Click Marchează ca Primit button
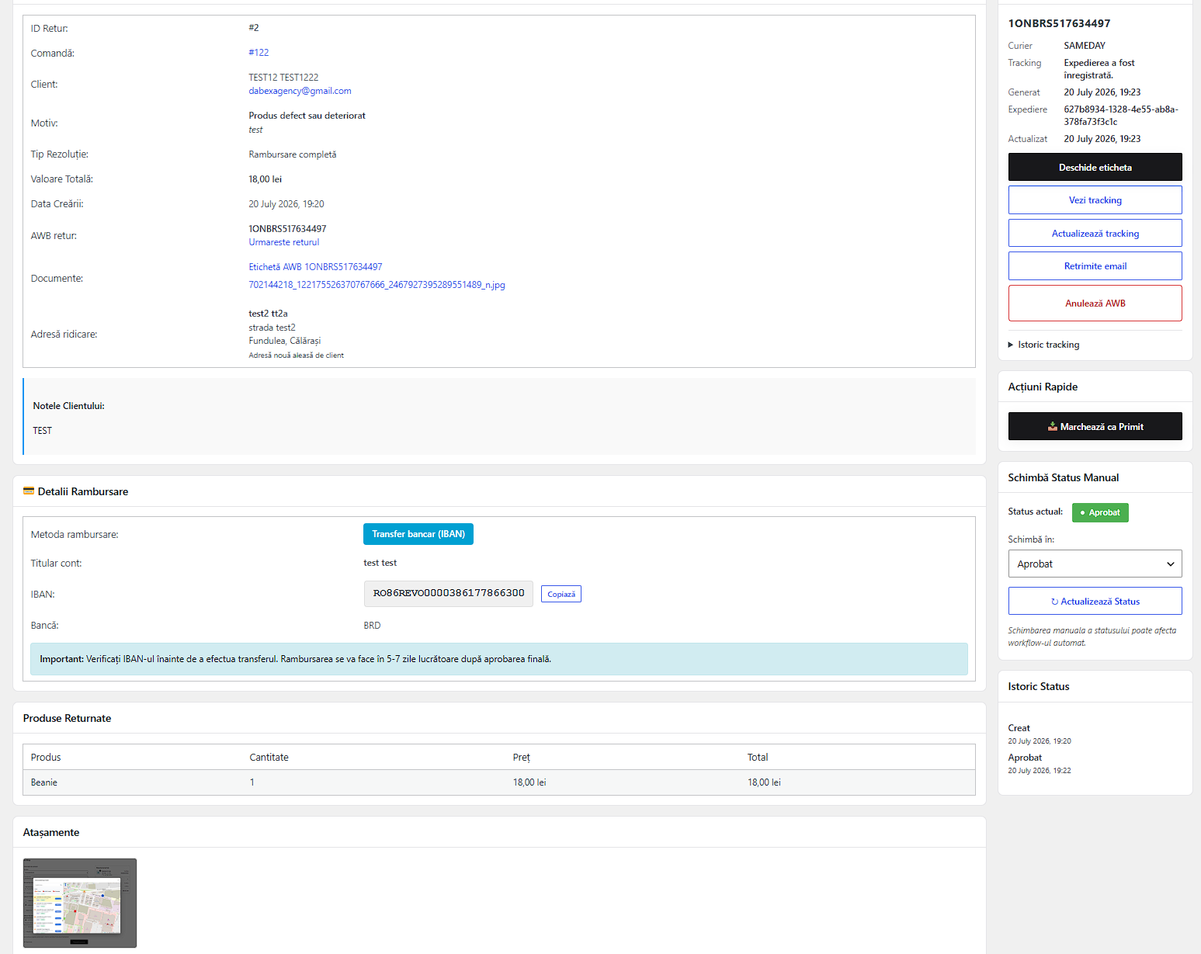The image size is (1201, 954). 1095,426
